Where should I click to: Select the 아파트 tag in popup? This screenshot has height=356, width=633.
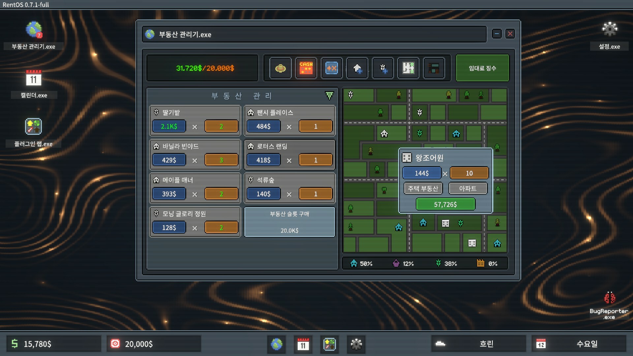(x=467, y=189)
